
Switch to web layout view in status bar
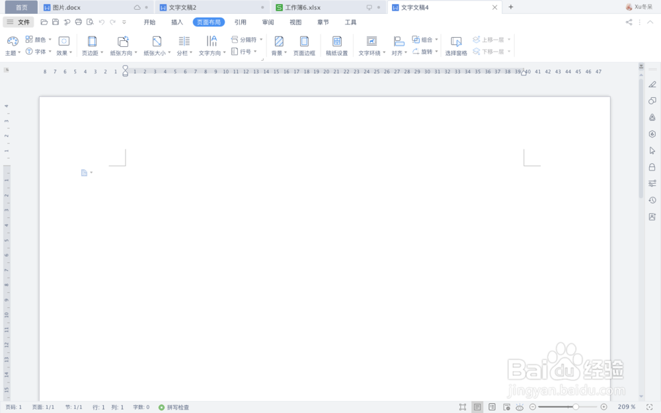pos(507,406)
